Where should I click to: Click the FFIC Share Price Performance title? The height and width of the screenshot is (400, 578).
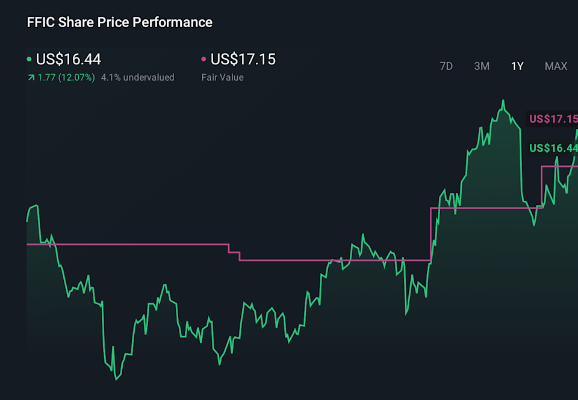pos(120,22)
